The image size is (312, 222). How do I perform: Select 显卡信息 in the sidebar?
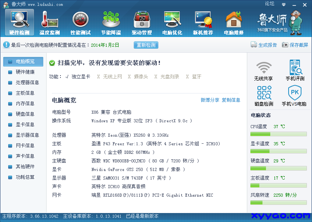(x=25, y=125)
